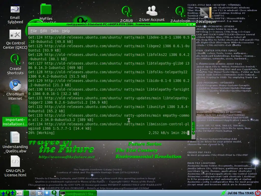Click the green Q launcher in the taskbar
The height and width of the screenshot is (196, 261).
[54, 193]
